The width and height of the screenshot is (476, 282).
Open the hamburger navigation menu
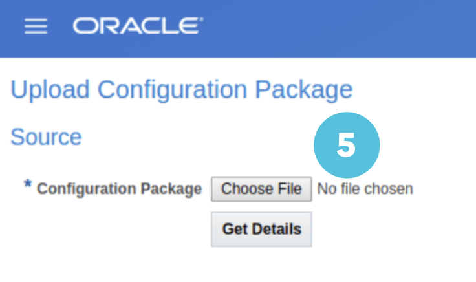click(x=36, y=26)
